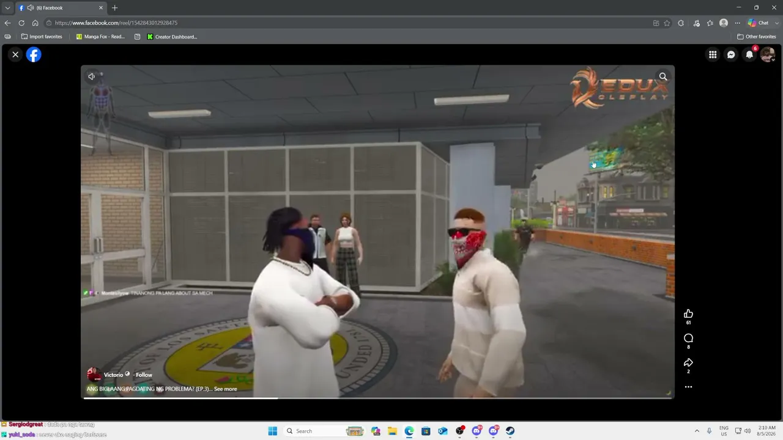Viewport: 783px width, 440px height.
Task: Open the media control music icon
Action: 696,23
